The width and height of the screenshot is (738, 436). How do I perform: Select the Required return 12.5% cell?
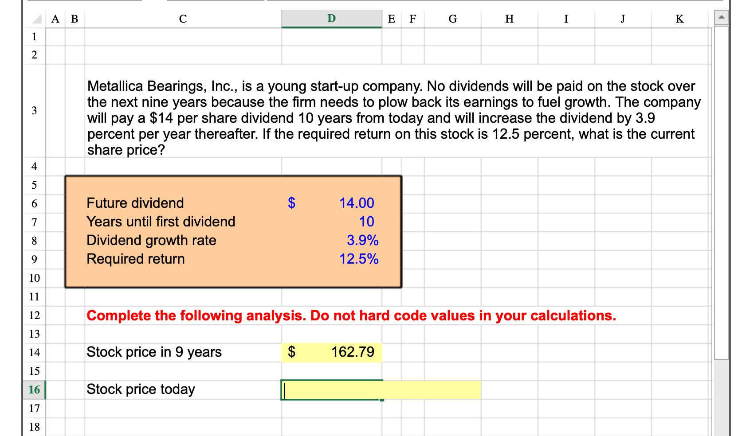pos(331,259)
